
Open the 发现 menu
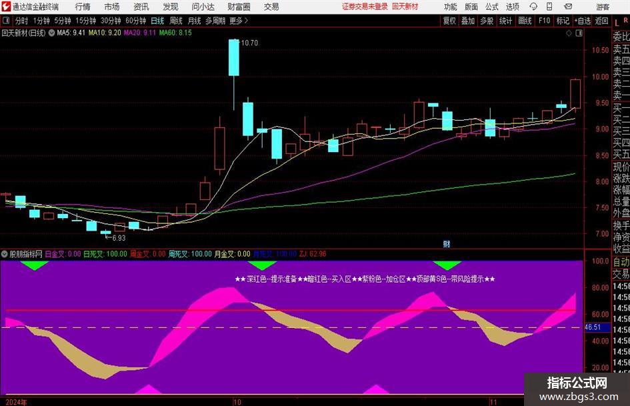(171, 7)
